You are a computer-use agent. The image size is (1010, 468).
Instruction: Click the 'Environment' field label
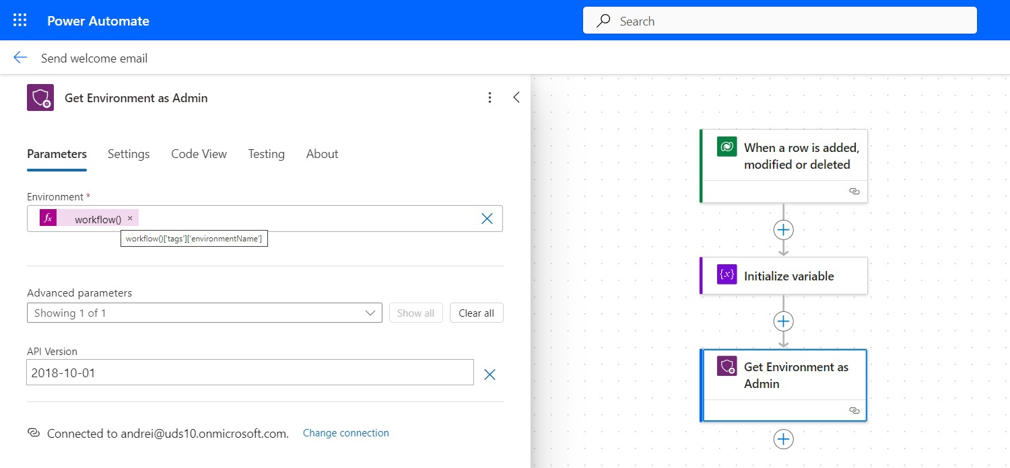point(55,197)
